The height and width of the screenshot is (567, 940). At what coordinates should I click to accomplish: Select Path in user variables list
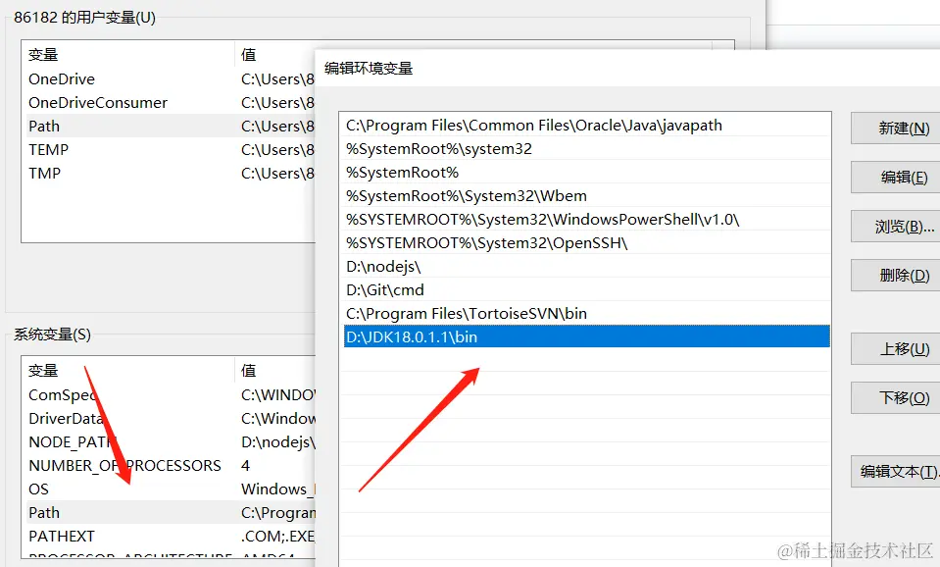click(x=169, y=126)
